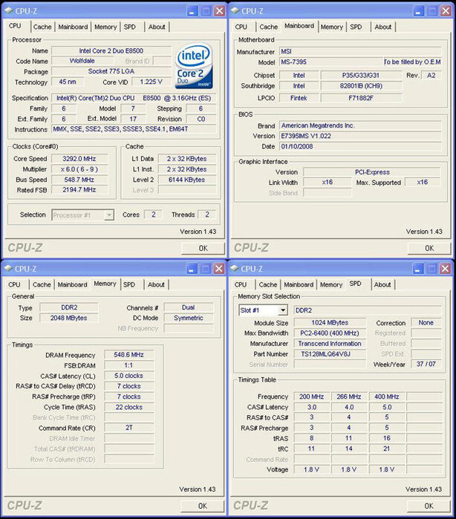Click the BIOS Version field E7395IMS V1.022

pos(360,136)
